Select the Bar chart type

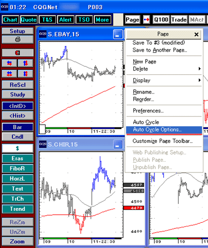click(18, 127)
